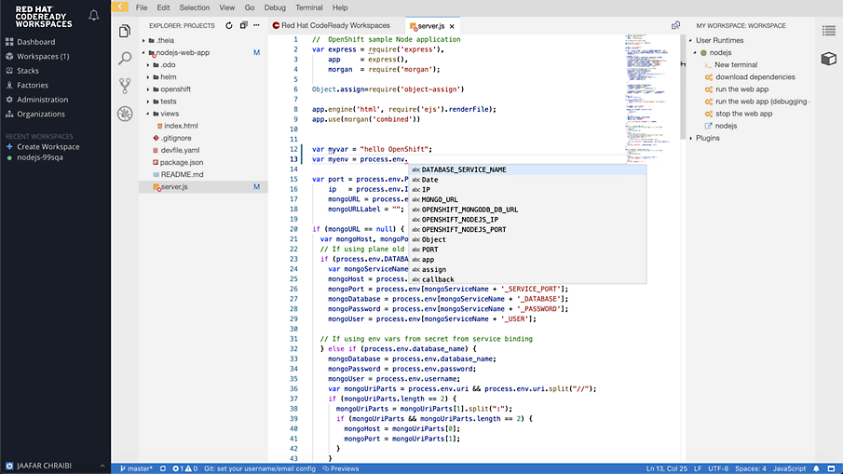Toggle the left navigation with hamburger icon
The height and width of the screenshot is (474, 843).
117,7
